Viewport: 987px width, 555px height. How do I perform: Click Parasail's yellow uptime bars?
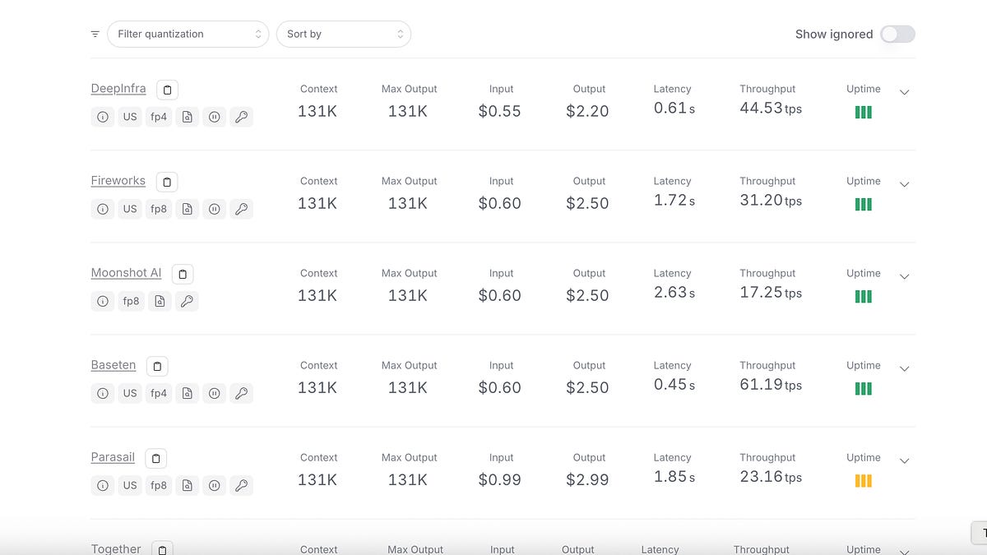[864, 481]
